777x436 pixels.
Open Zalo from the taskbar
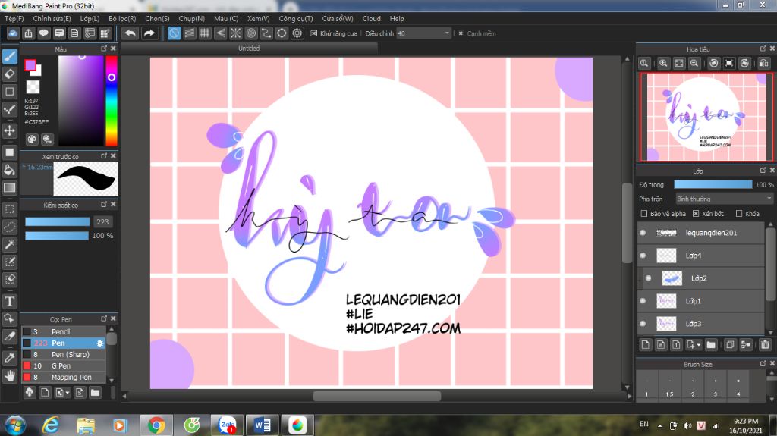[x=227, y=425]
